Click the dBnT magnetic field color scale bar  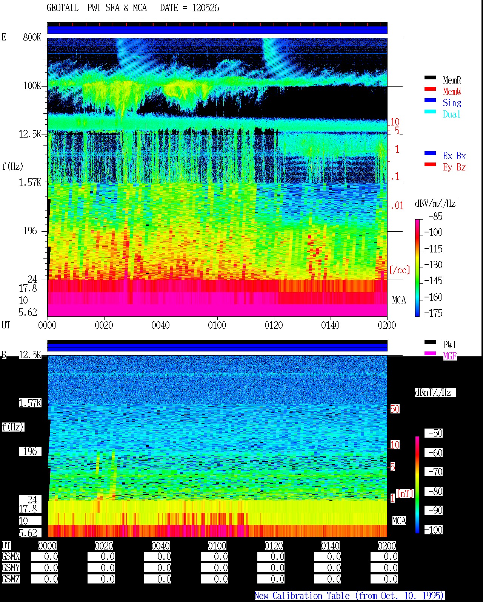coord(417,485)
